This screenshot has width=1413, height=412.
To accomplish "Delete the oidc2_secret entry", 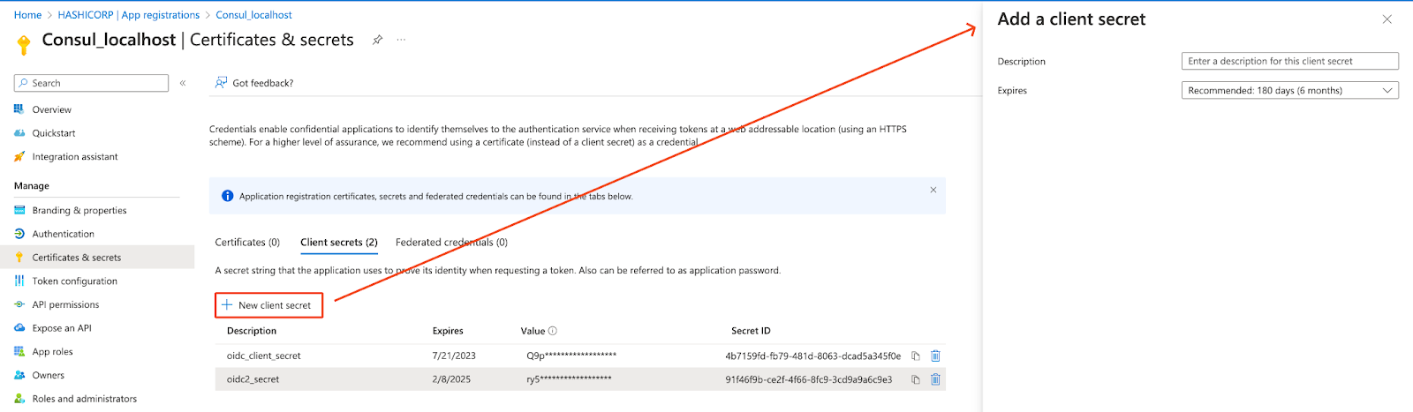I will pyautogui.click(x=935, y=379).
